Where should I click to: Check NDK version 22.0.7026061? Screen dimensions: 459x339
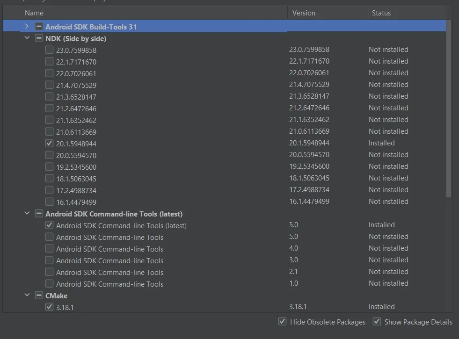coord(49,73)
